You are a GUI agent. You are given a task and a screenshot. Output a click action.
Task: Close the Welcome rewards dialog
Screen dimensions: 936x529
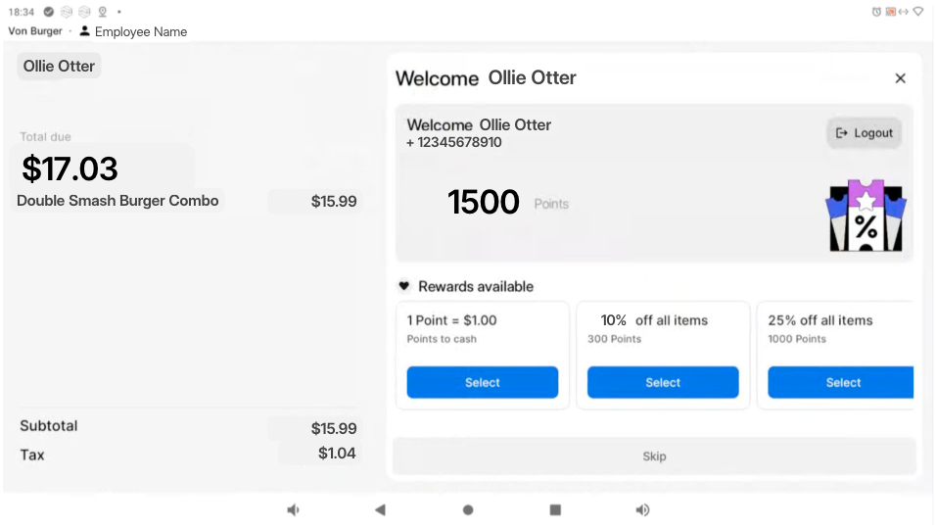900,78
